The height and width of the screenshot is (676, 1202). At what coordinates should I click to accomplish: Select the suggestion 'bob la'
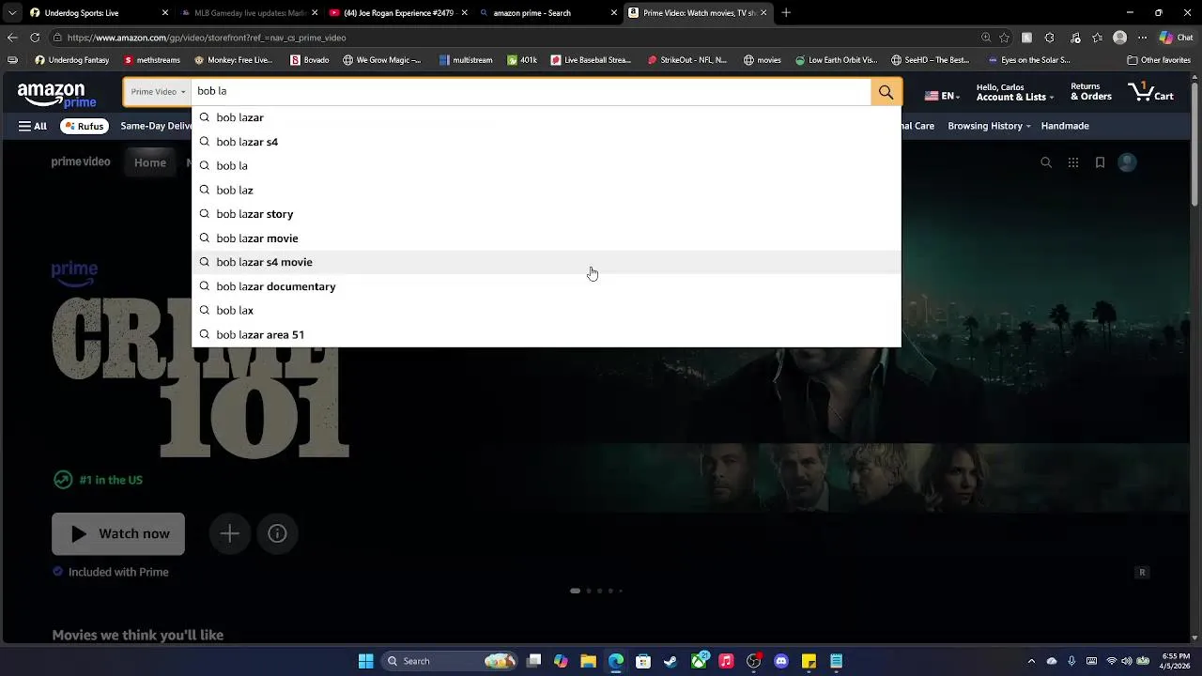[547, 165]
